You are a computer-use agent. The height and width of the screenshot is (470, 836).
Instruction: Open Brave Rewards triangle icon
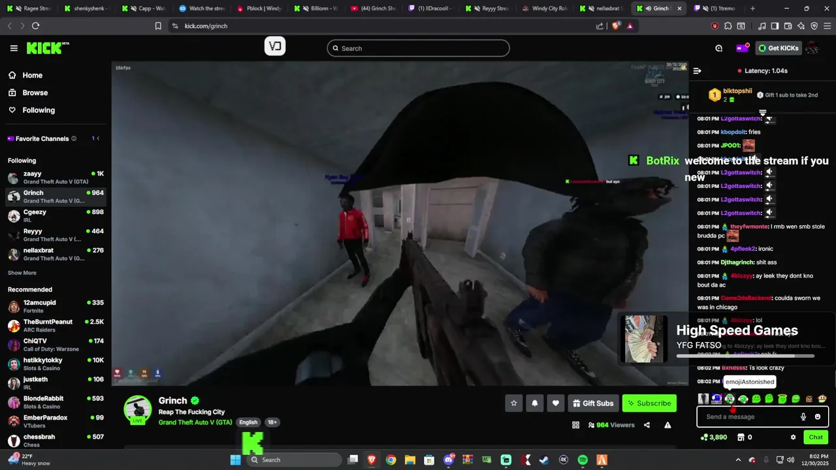click(630, 26)
